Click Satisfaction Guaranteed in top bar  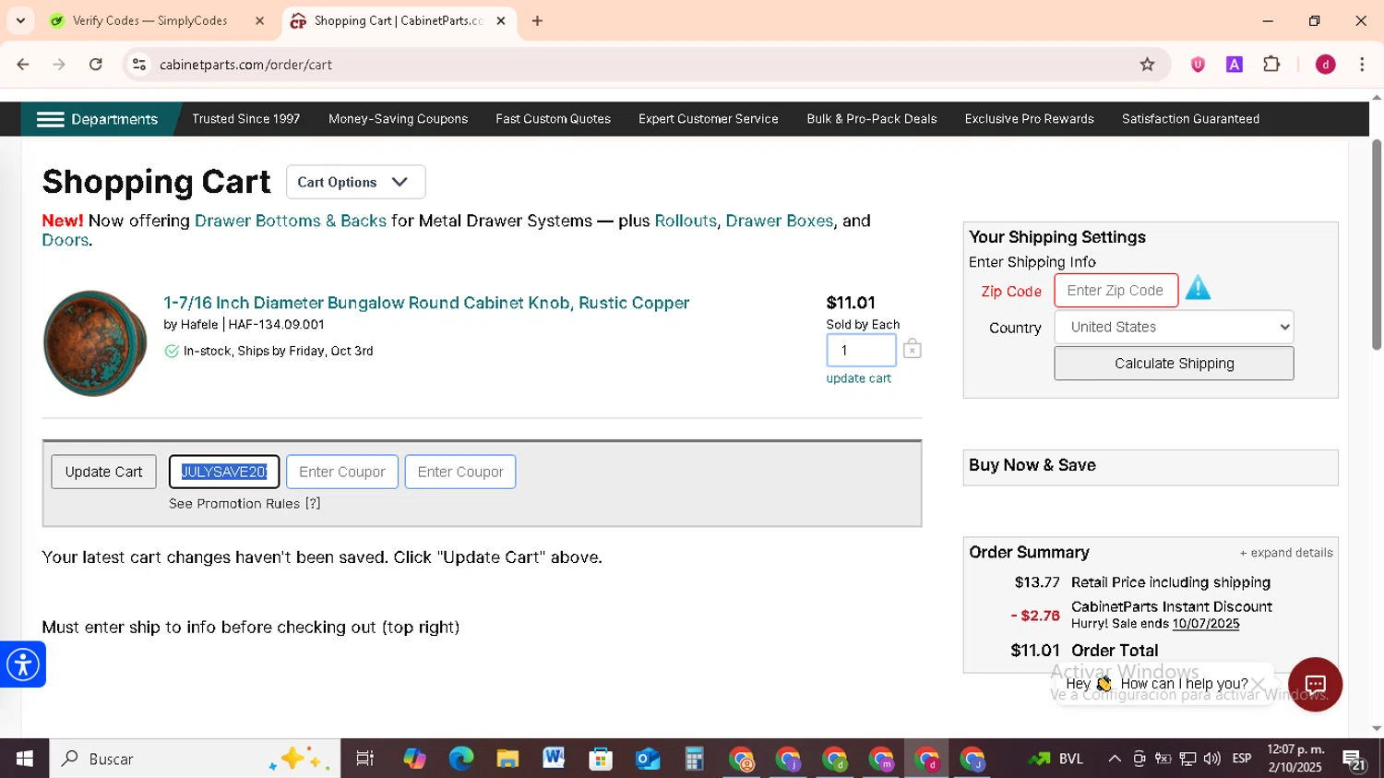(x=1190, y=119)
